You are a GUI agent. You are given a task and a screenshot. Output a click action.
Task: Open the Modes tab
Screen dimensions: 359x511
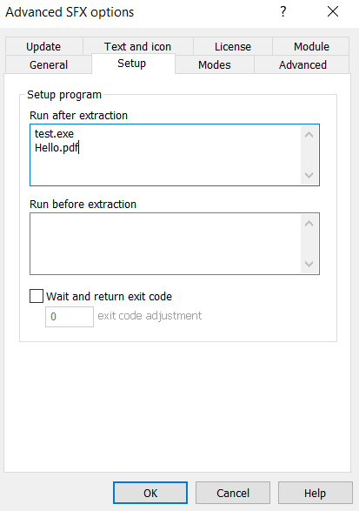coord(215,64)
